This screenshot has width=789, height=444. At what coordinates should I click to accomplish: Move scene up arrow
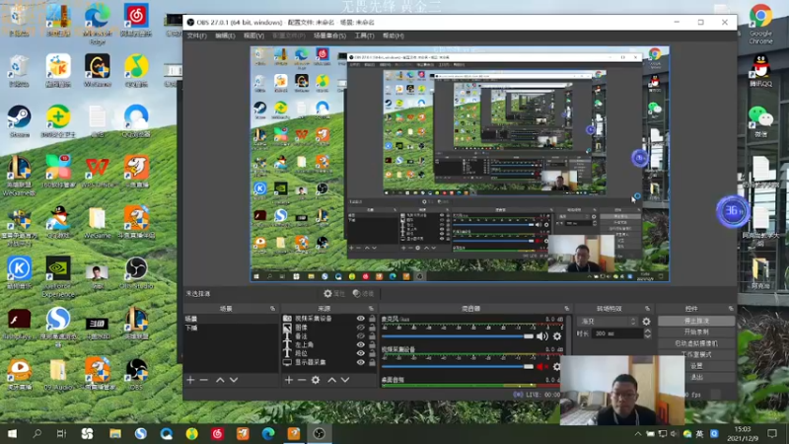point(220,380)
